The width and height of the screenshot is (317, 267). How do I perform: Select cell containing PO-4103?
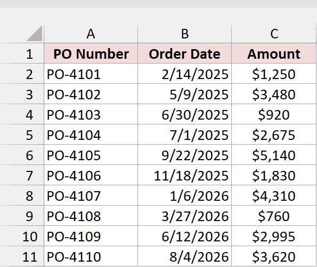tap(91, 114)
